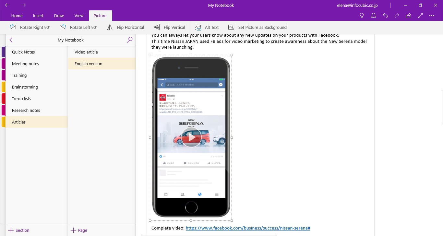443x236 pixels.
Task: Collapse navigation with the back chevron
Action: coord(11,40)
